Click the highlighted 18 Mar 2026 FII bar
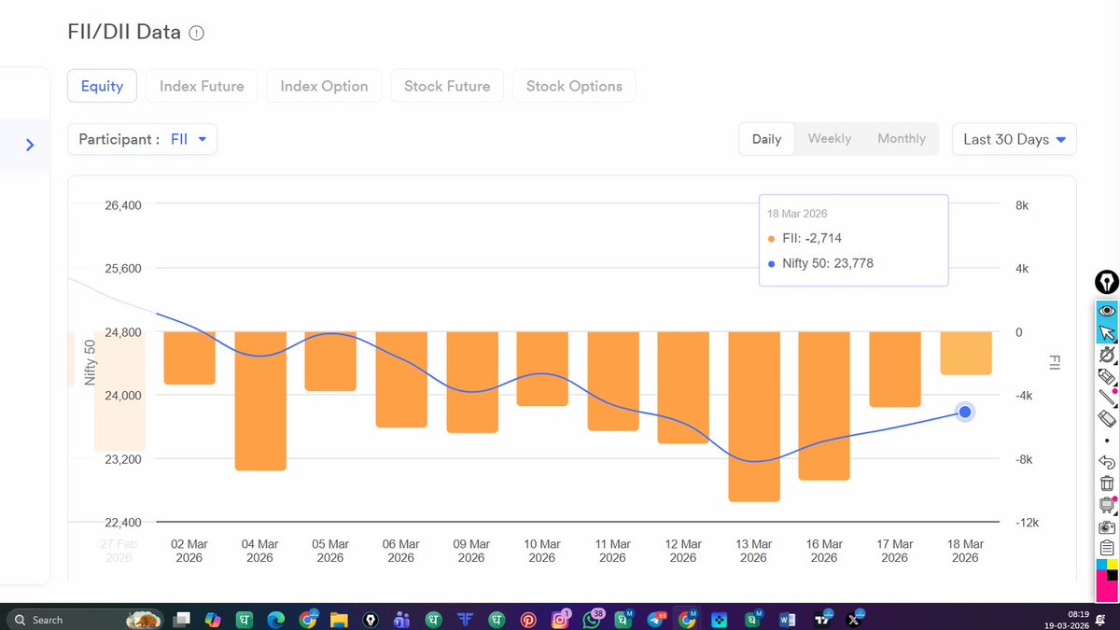This screenshot has width=1120, height=630. tap(965, 354)
